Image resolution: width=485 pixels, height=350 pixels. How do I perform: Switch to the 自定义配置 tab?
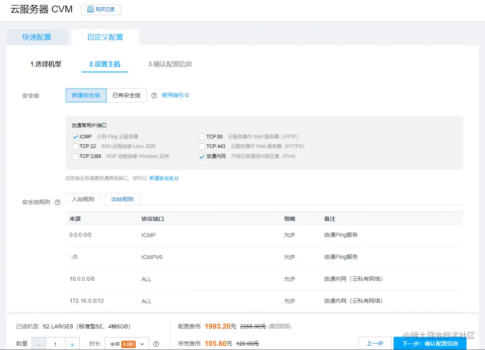click(x=105, y=37)
